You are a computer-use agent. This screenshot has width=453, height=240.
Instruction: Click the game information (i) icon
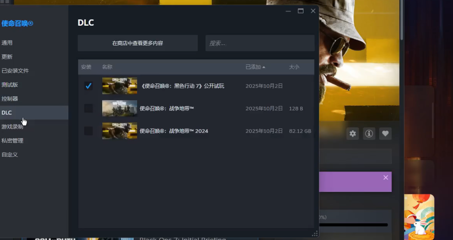(x=369, y=133)
